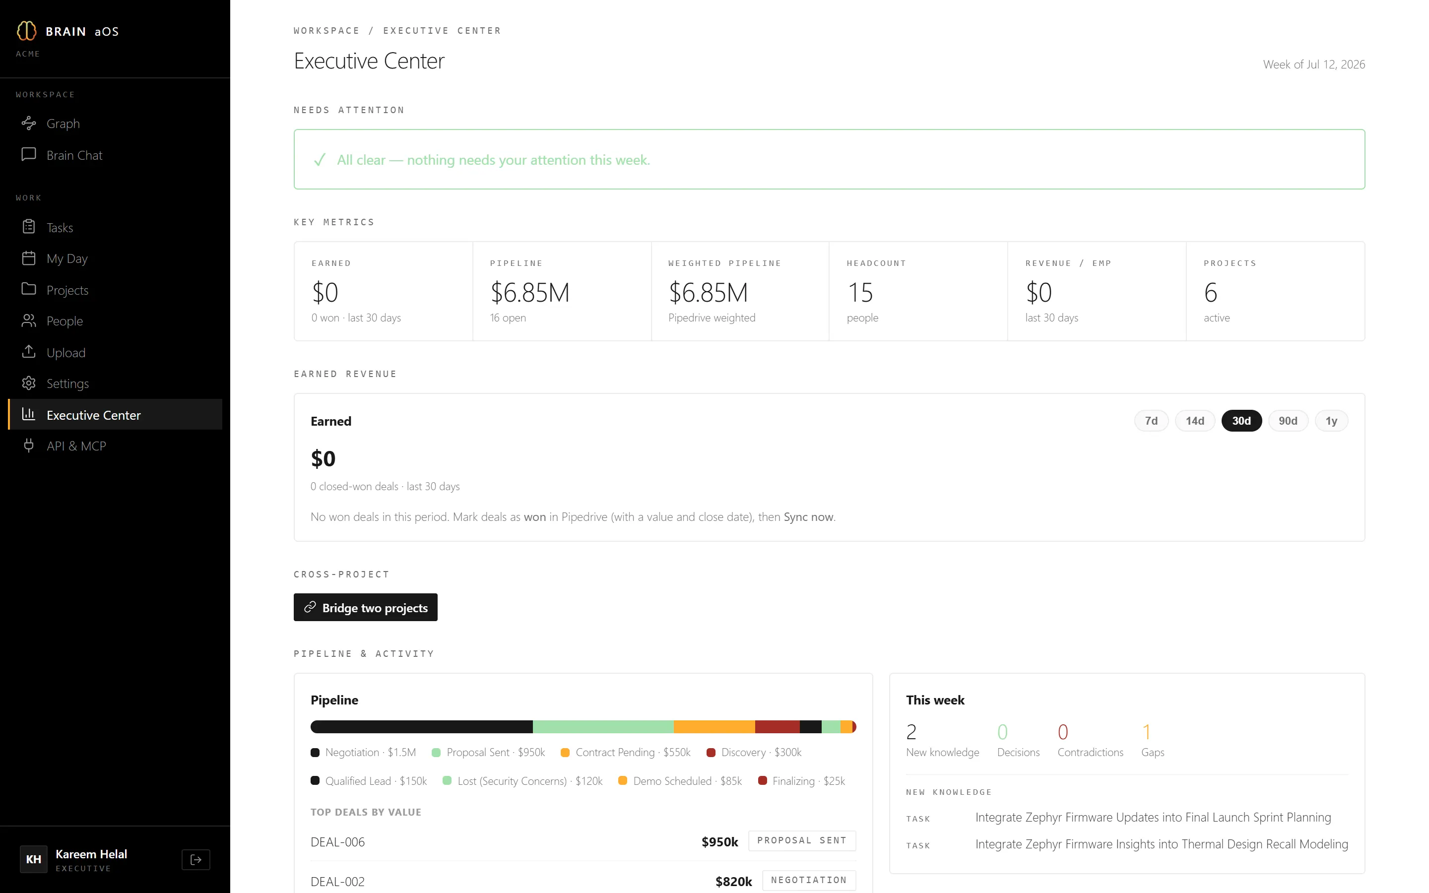Click the Bridge two projects button
The height and width of the screenshot is (893, 1429).
coord(366,608)
